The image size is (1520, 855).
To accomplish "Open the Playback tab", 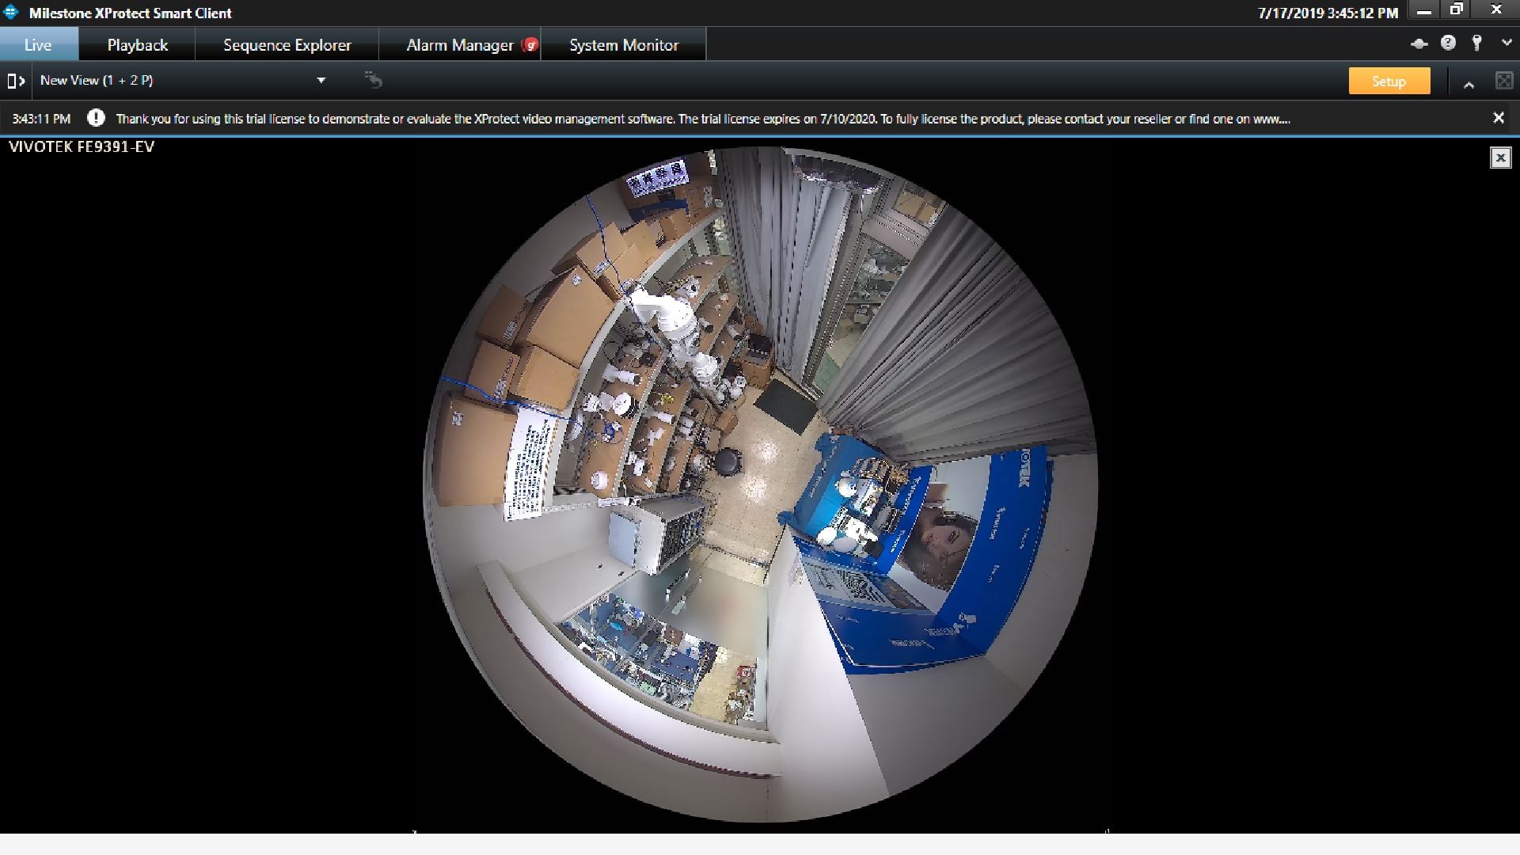I will point(138,45).
